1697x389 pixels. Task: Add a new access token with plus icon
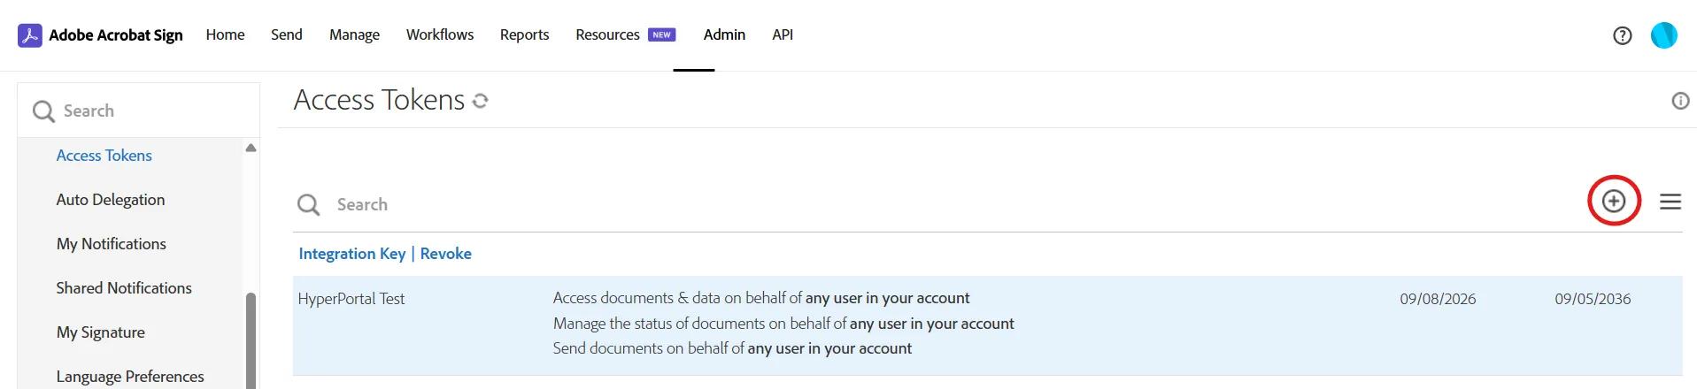pos(1614,201)
